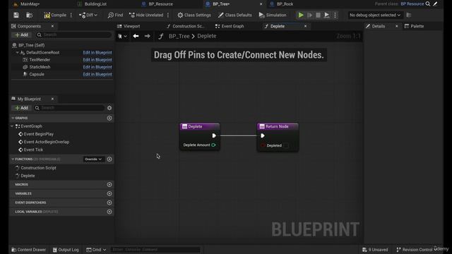Save the current blueprint asset
Viewport: 452px width, 254px height.
point(16,15)
